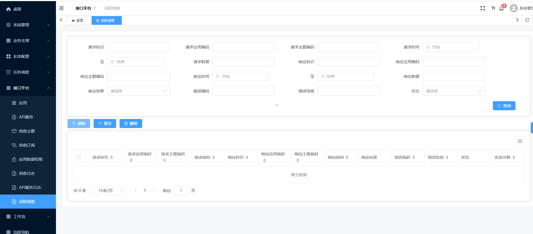Go to previous page arrow

[x=136, y=191]
